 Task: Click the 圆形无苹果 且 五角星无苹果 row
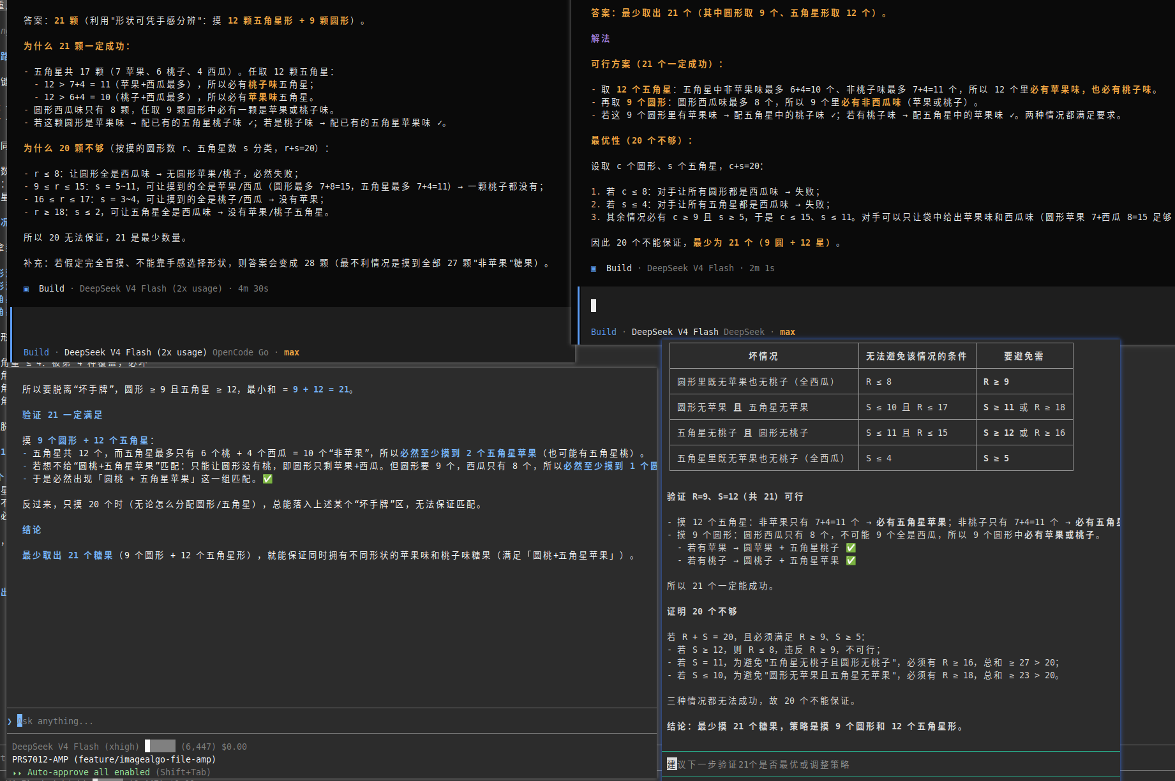pyautogui.click(x=871, y=407)
